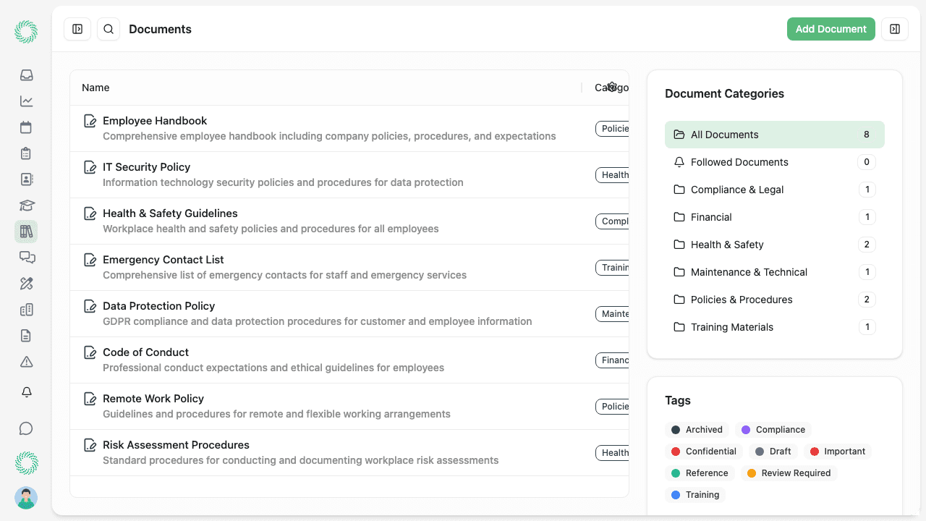Select the purple Compliance tag

tap(773, 429)
